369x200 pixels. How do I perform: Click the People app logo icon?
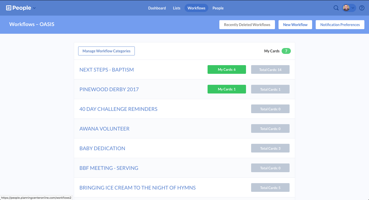click(9, 8)
